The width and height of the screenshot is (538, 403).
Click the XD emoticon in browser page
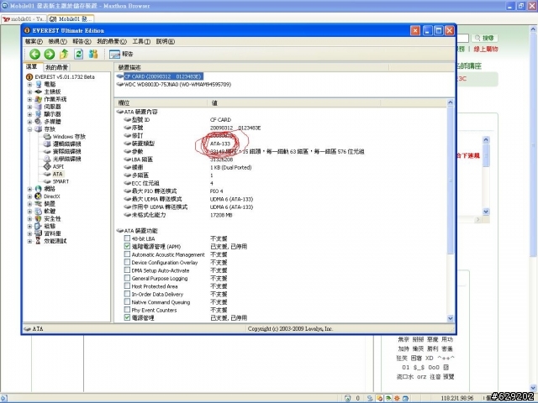point(430,359)
